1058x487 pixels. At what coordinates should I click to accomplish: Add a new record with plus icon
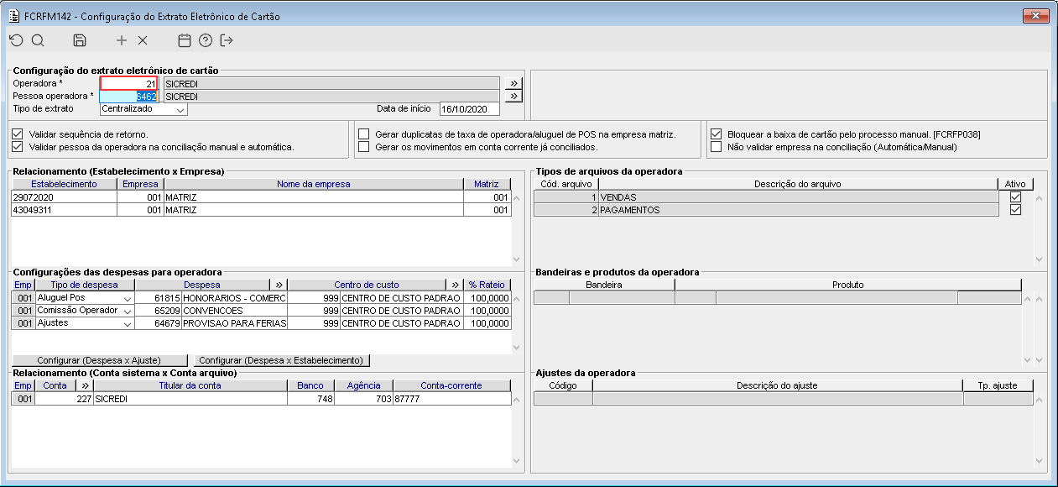pyautogui.click(x=122, y=40)
